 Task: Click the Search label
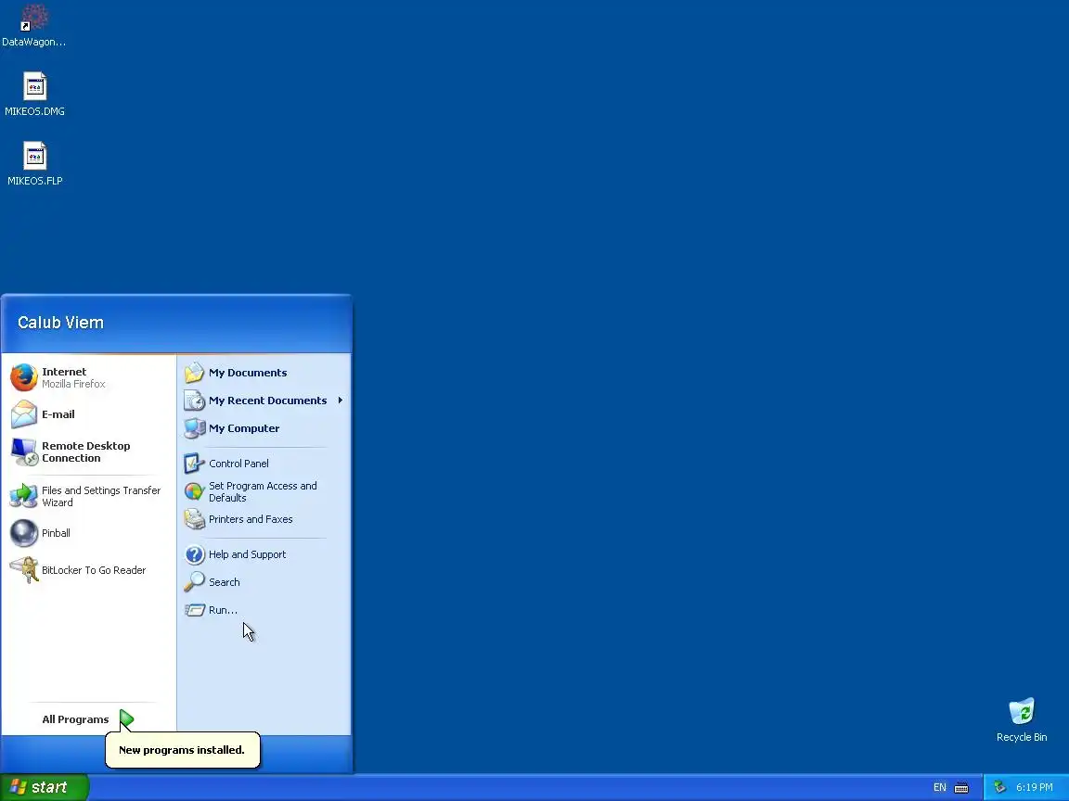coord(225,582)
